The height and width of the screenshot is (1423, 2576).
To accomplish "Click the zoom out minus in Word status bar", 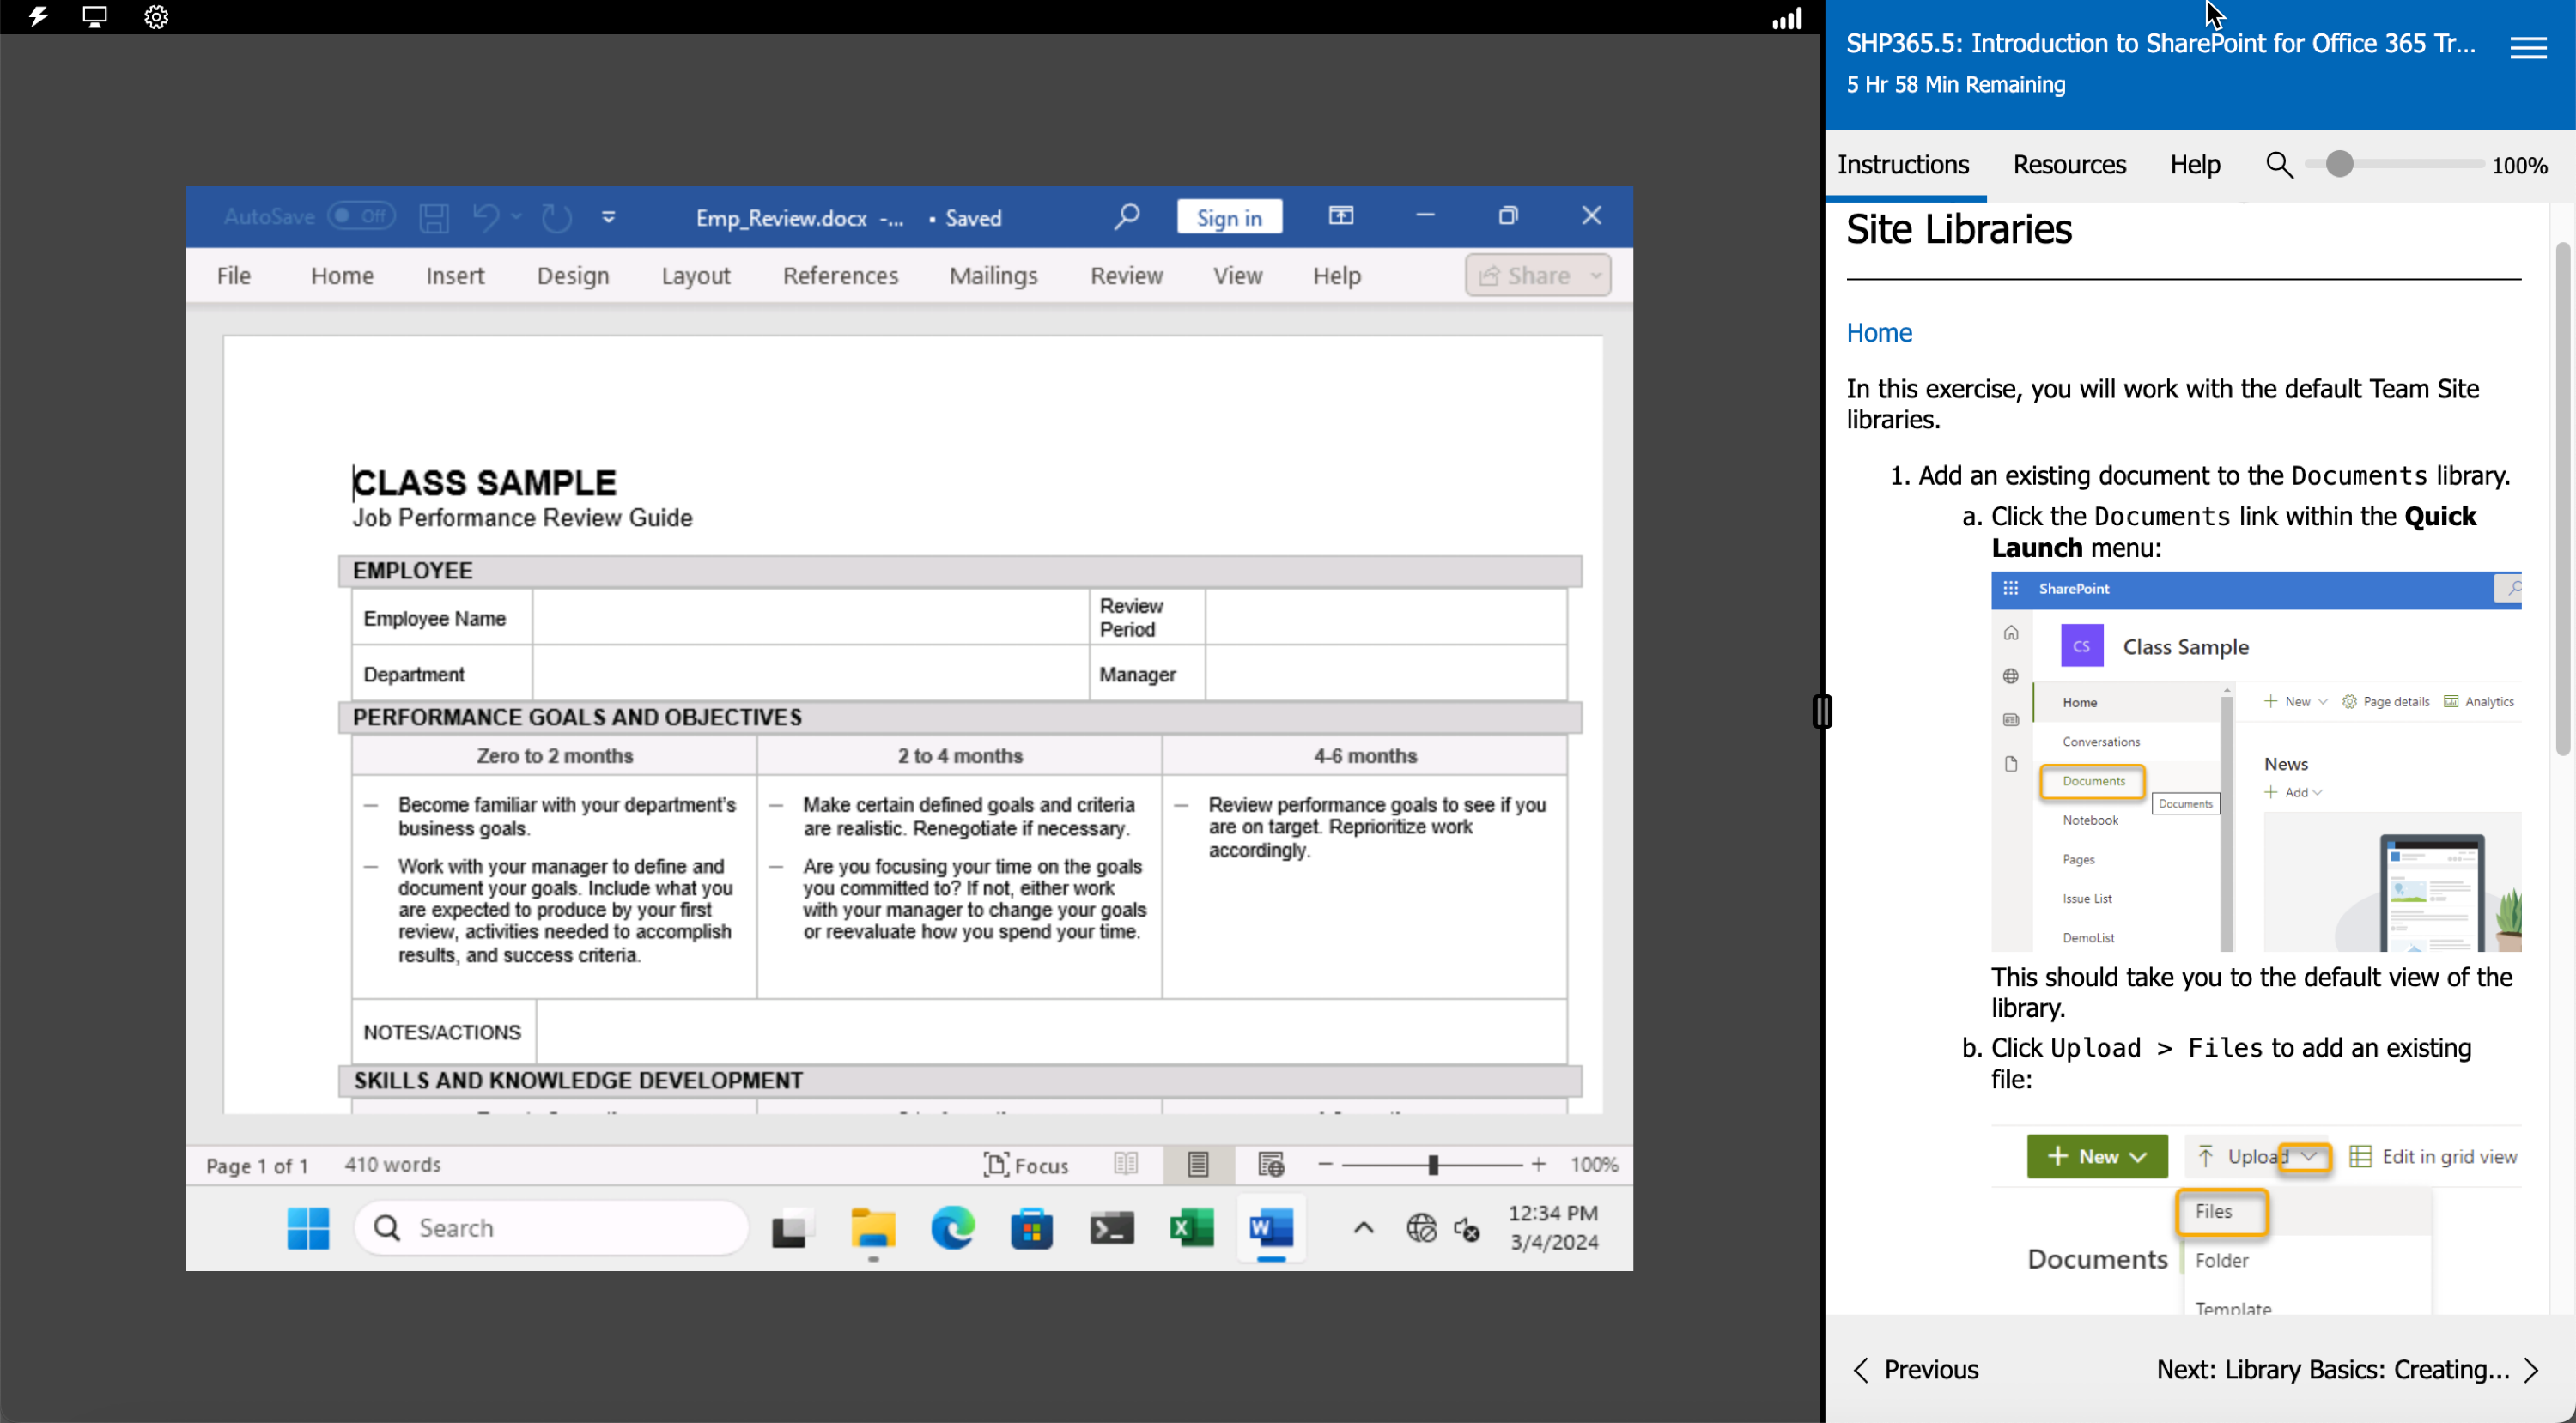I will pos(1325,1164).
